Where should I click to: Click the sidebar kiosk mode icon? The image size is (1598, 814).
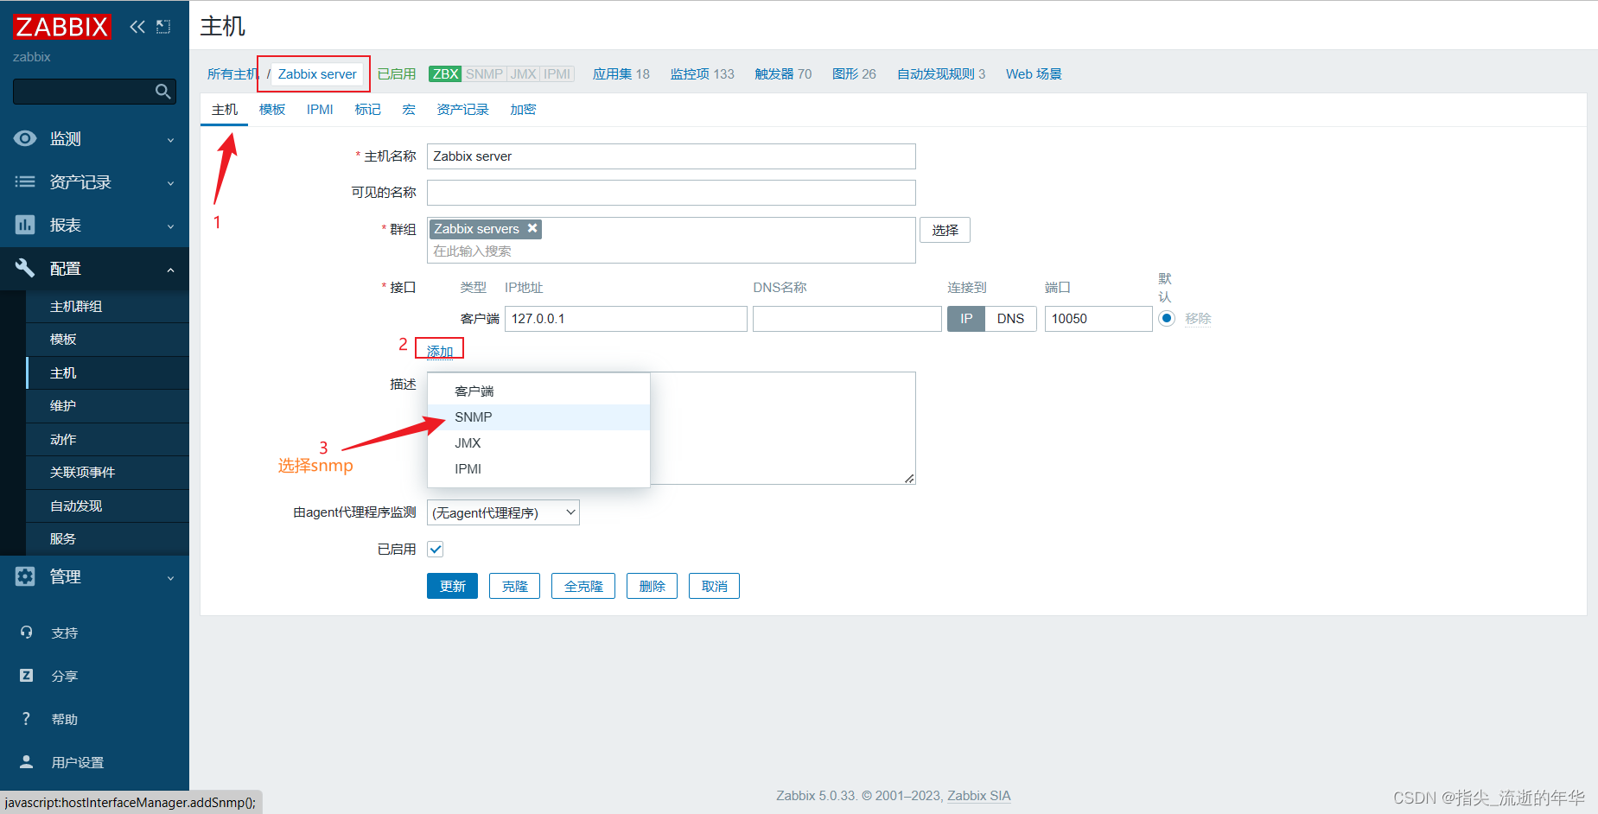coord(163,27)
